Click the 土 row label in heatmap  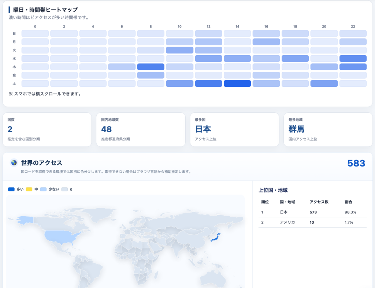click(x=14, y=83)
